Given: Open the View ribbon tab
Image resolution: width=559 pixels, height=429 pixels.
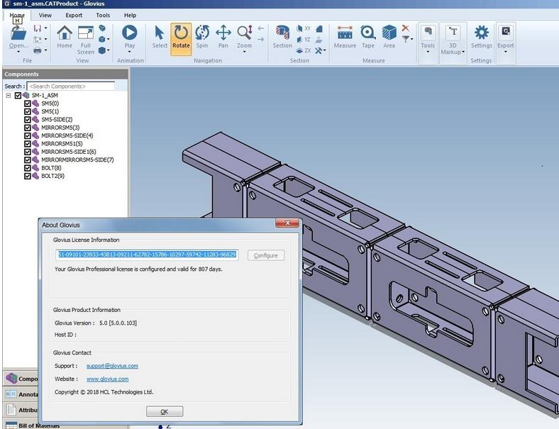Looking at the screenshot, I should click(x=45, y=16).
